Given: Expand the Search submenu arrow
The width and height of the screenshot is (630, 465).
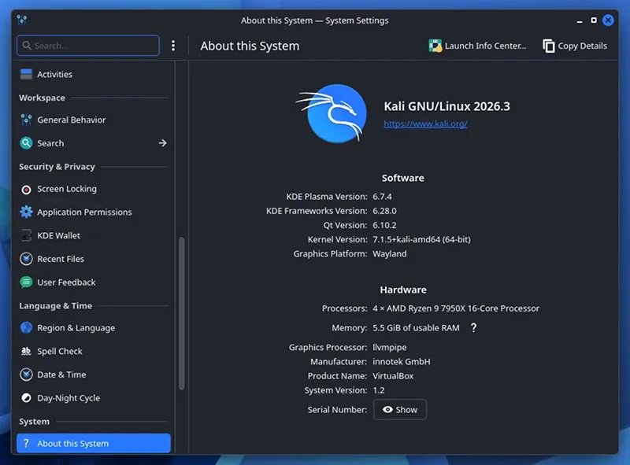Looking at the screenshot, I should 162,143.
